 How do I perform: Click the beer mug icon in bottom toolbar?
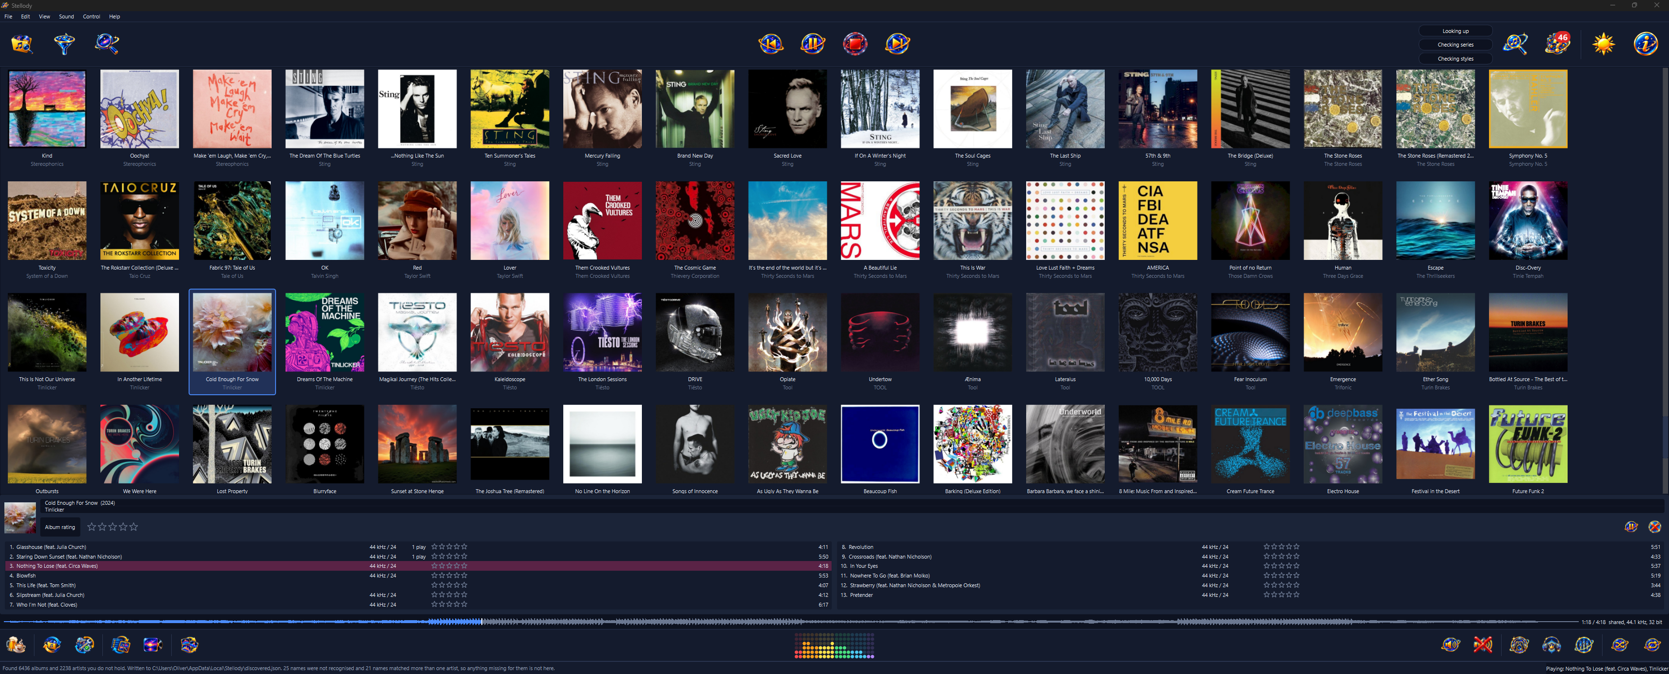16,645
